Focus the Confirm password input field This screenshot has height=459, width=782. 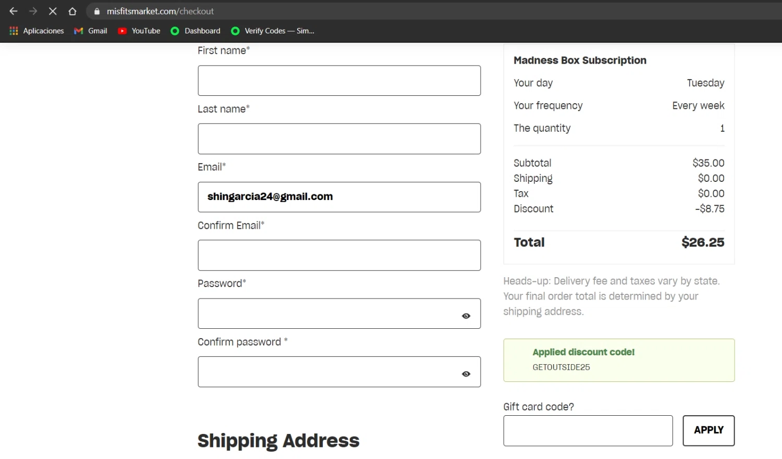click(x=339, y=372)
